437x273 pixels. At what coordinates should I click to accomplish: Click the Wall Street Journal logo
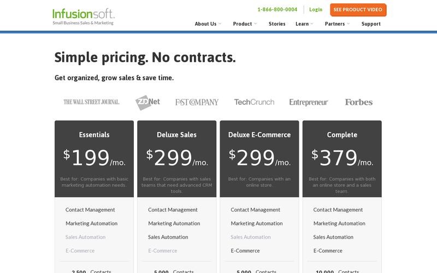tap(91, 102)
